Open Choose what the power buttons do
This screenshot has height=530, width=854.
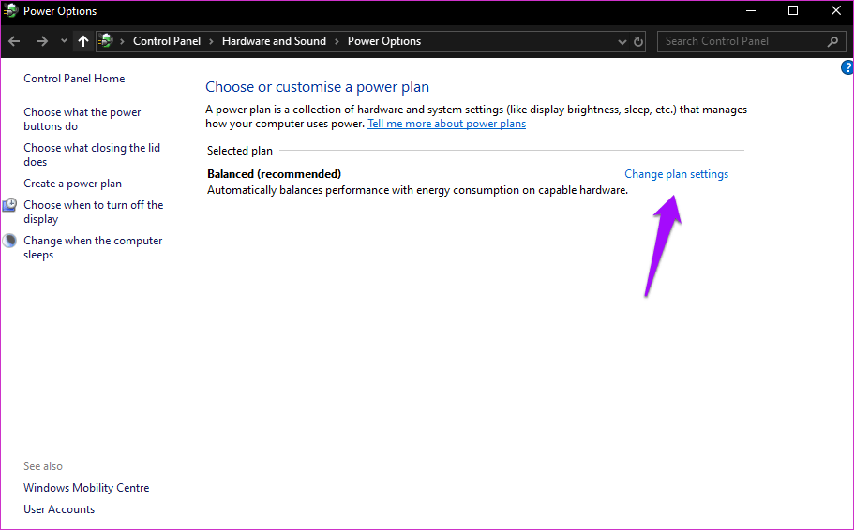(82, 119)
